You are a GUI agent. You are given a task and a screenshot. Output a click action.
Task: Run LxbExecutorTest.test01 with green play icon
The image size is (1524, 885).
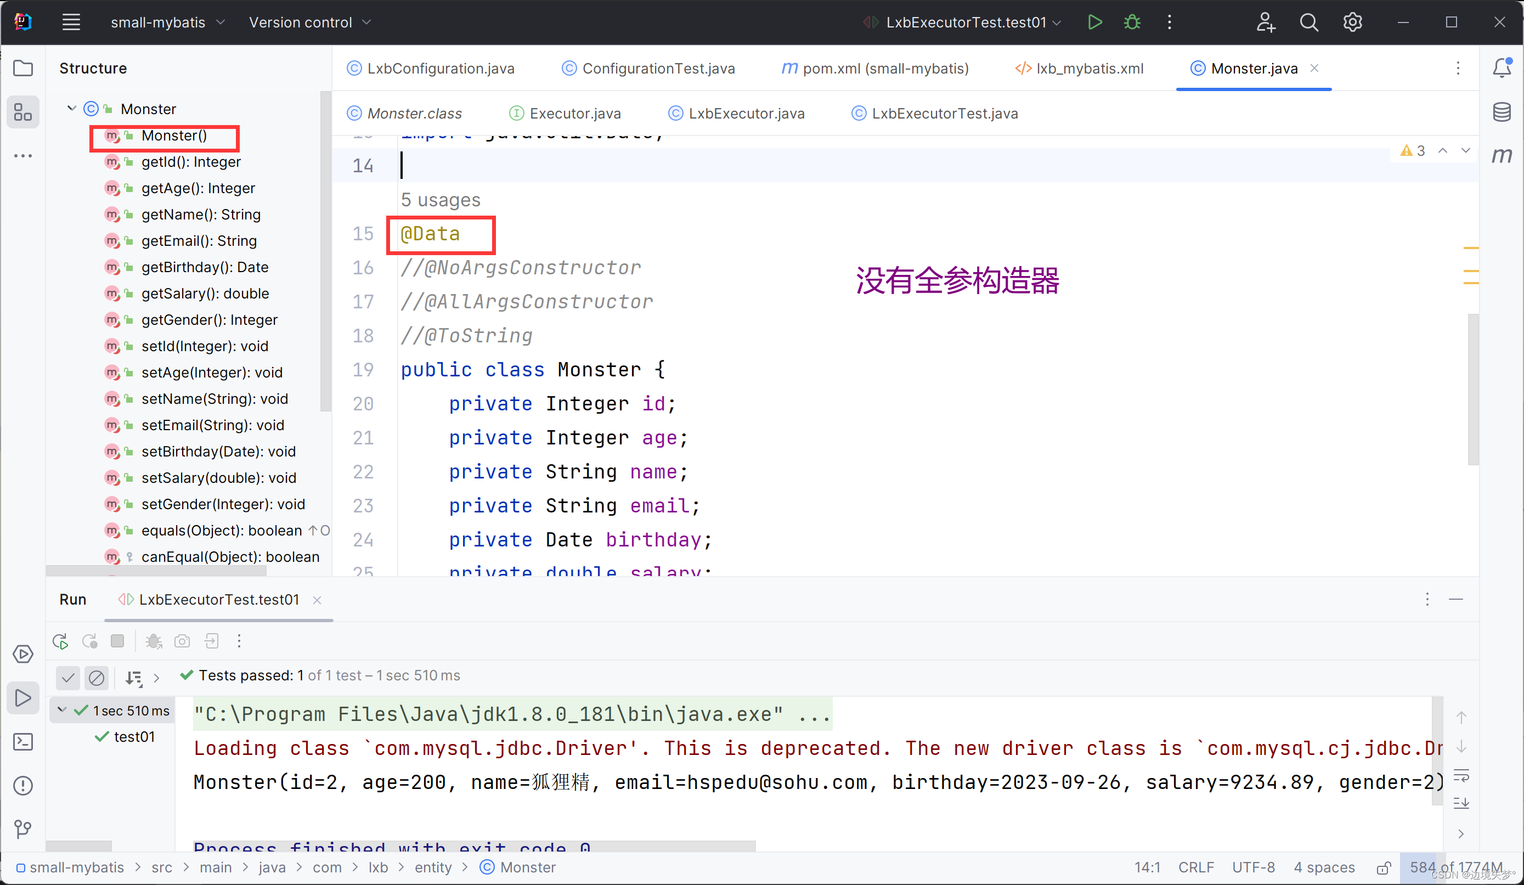[x=1094, y=22]
